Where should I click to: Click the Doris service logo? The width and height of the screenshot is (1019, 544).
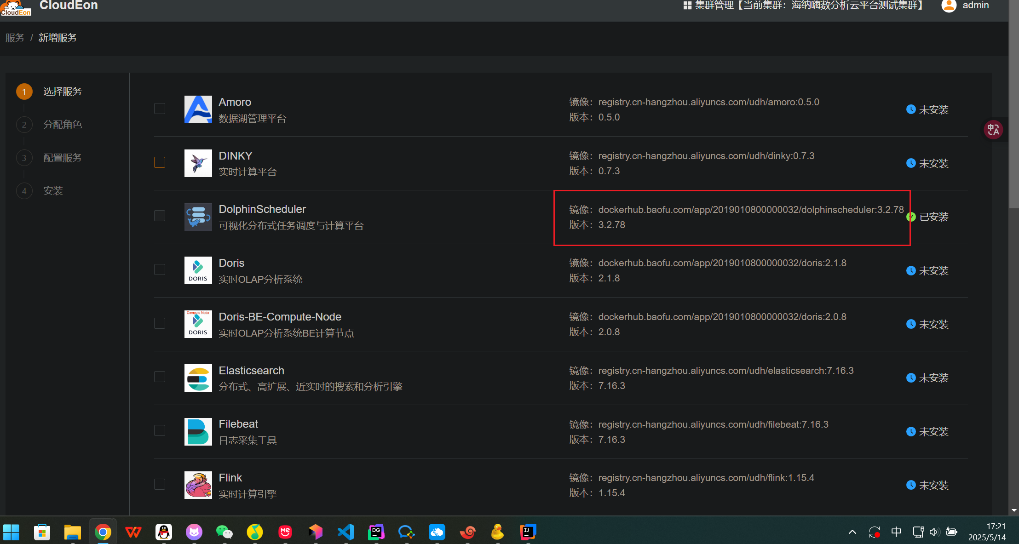click(x=198, y=270)
